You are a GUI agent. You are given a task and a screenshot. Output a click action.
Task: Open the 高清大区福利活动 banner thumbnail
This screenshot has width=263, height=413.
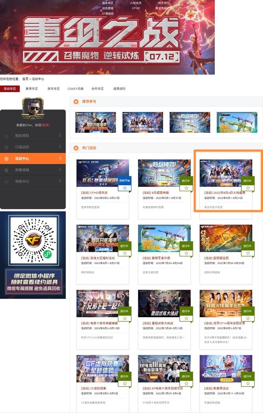102,238
